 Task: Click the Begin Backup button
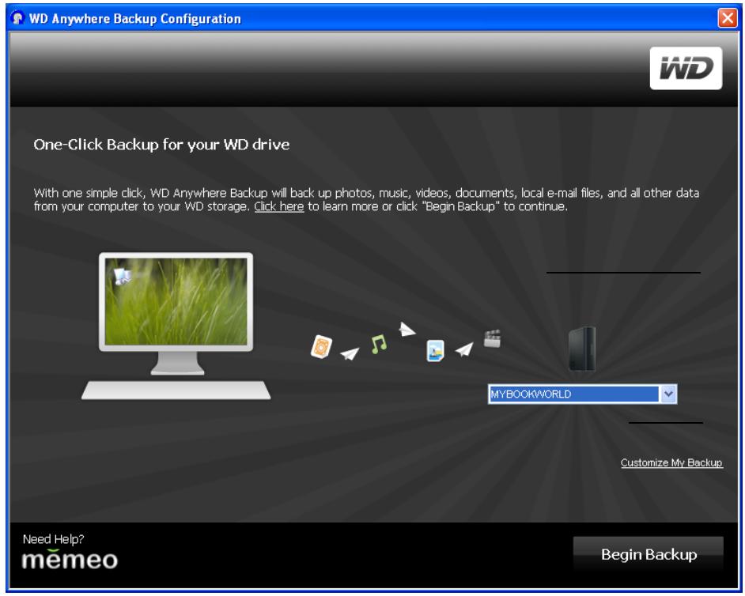point(648,554)
